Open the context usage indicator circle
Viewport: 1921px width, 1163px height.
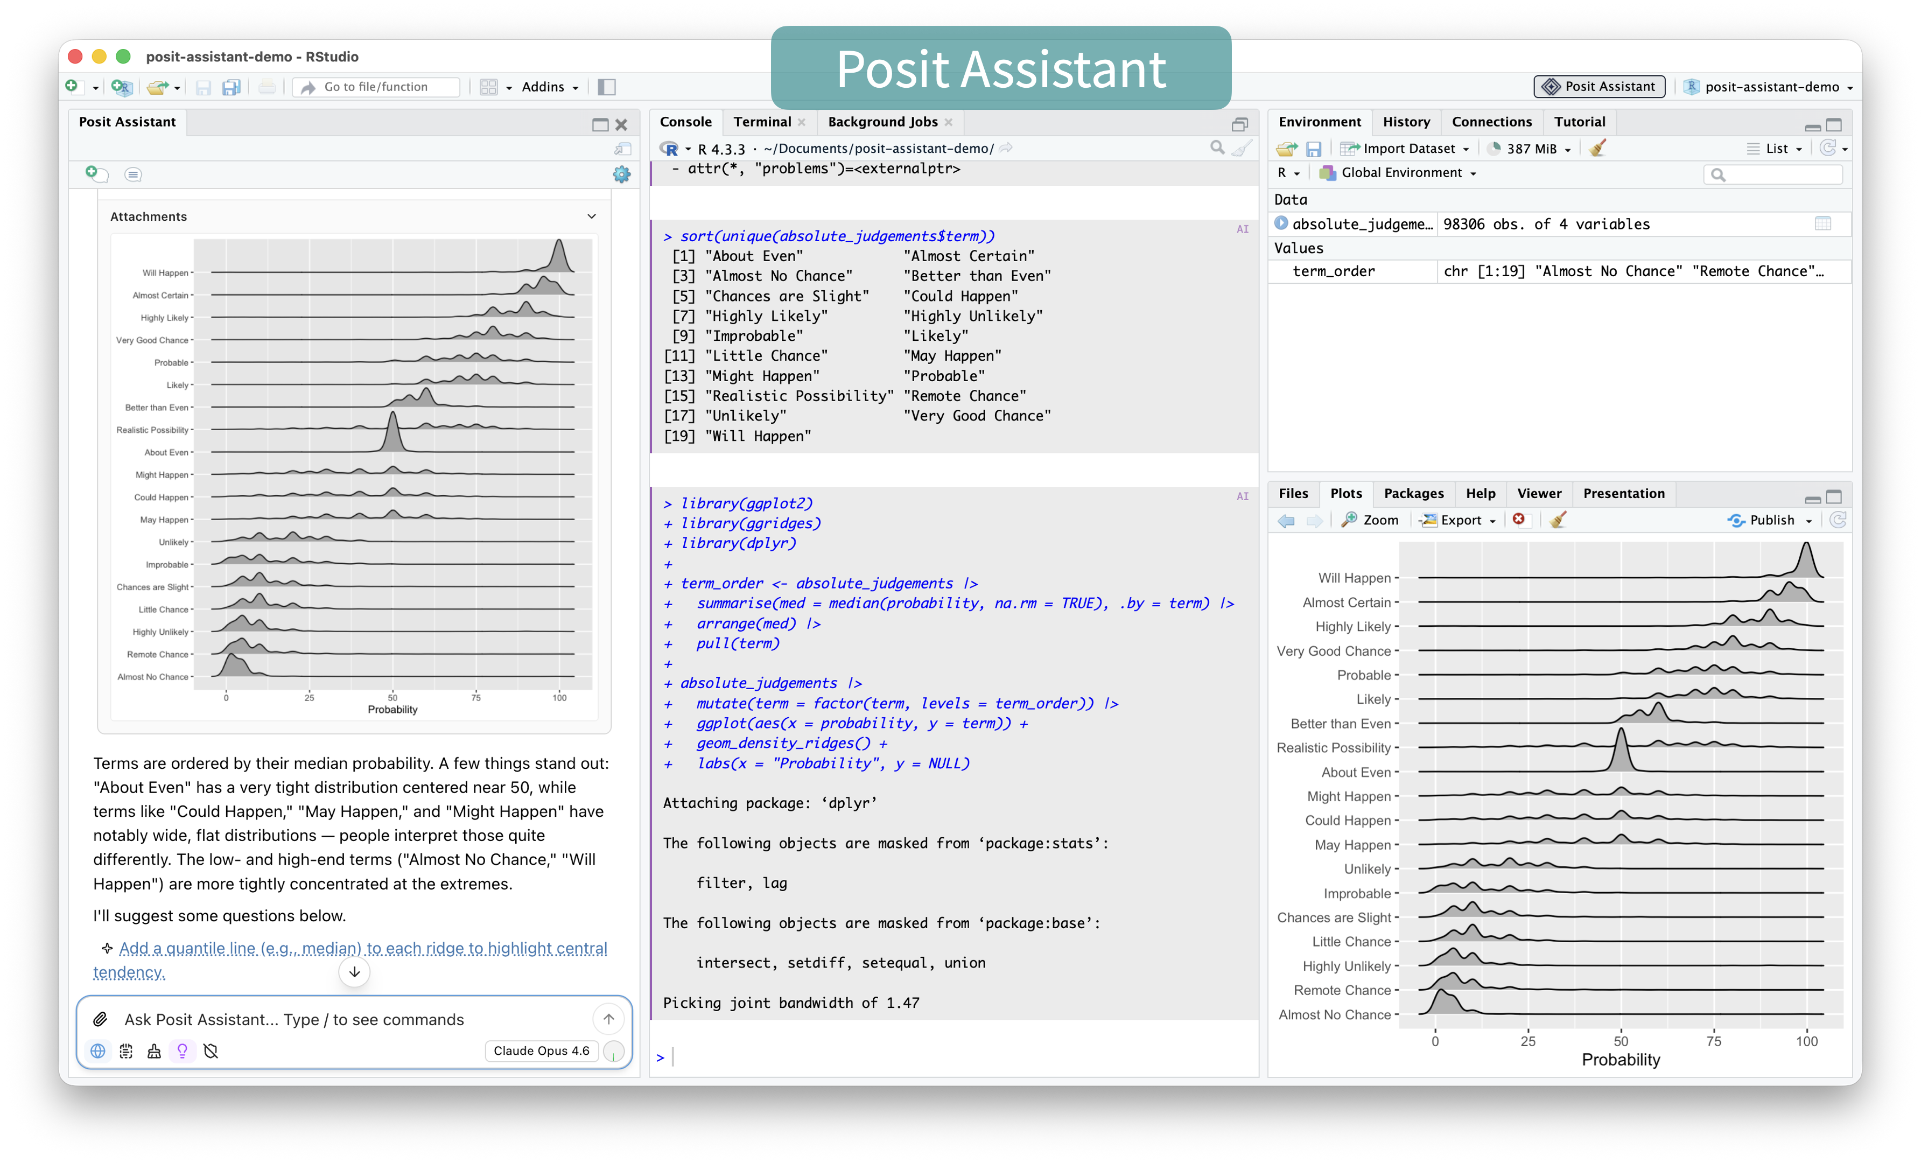(614, 1052)
